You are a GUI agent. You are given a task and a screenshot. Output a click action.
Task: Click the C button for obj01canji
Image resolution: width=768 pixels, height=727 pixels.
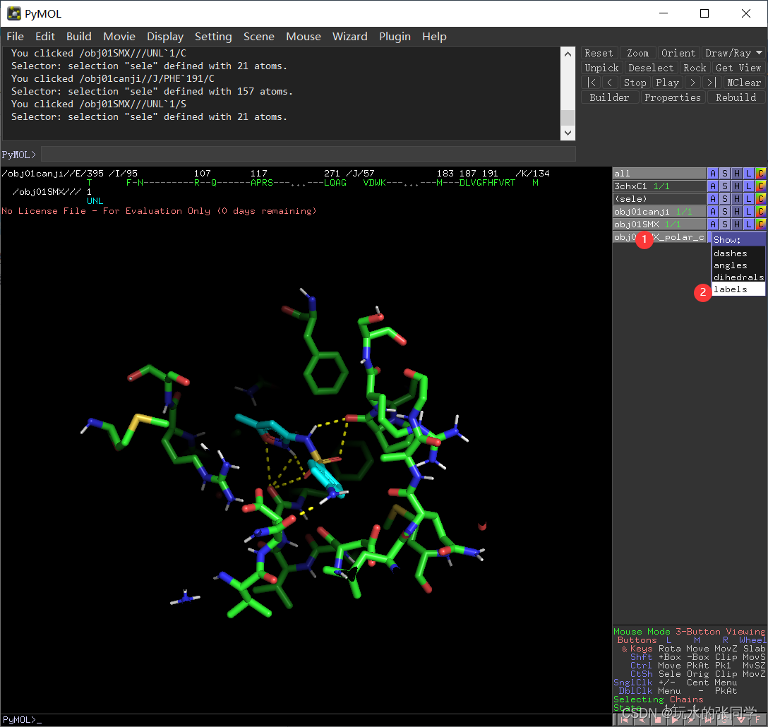click(x=760, y=212)
